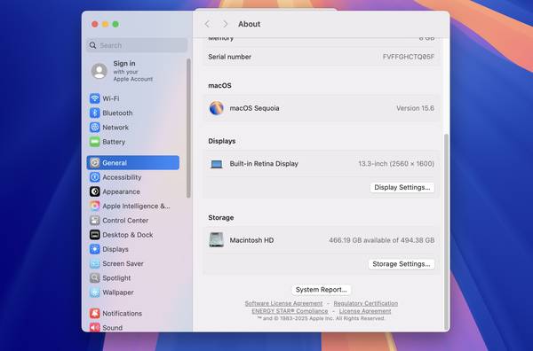Click the macOS Sequoia logo icon

217,108
